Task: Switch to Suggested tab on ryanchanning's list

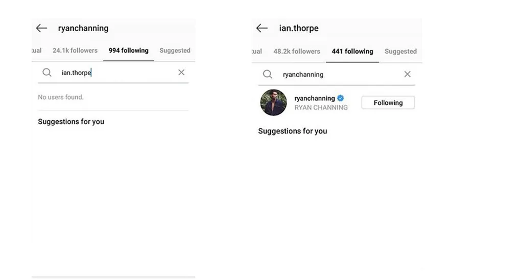Action: pyautogui.click(x=175, y=51)
